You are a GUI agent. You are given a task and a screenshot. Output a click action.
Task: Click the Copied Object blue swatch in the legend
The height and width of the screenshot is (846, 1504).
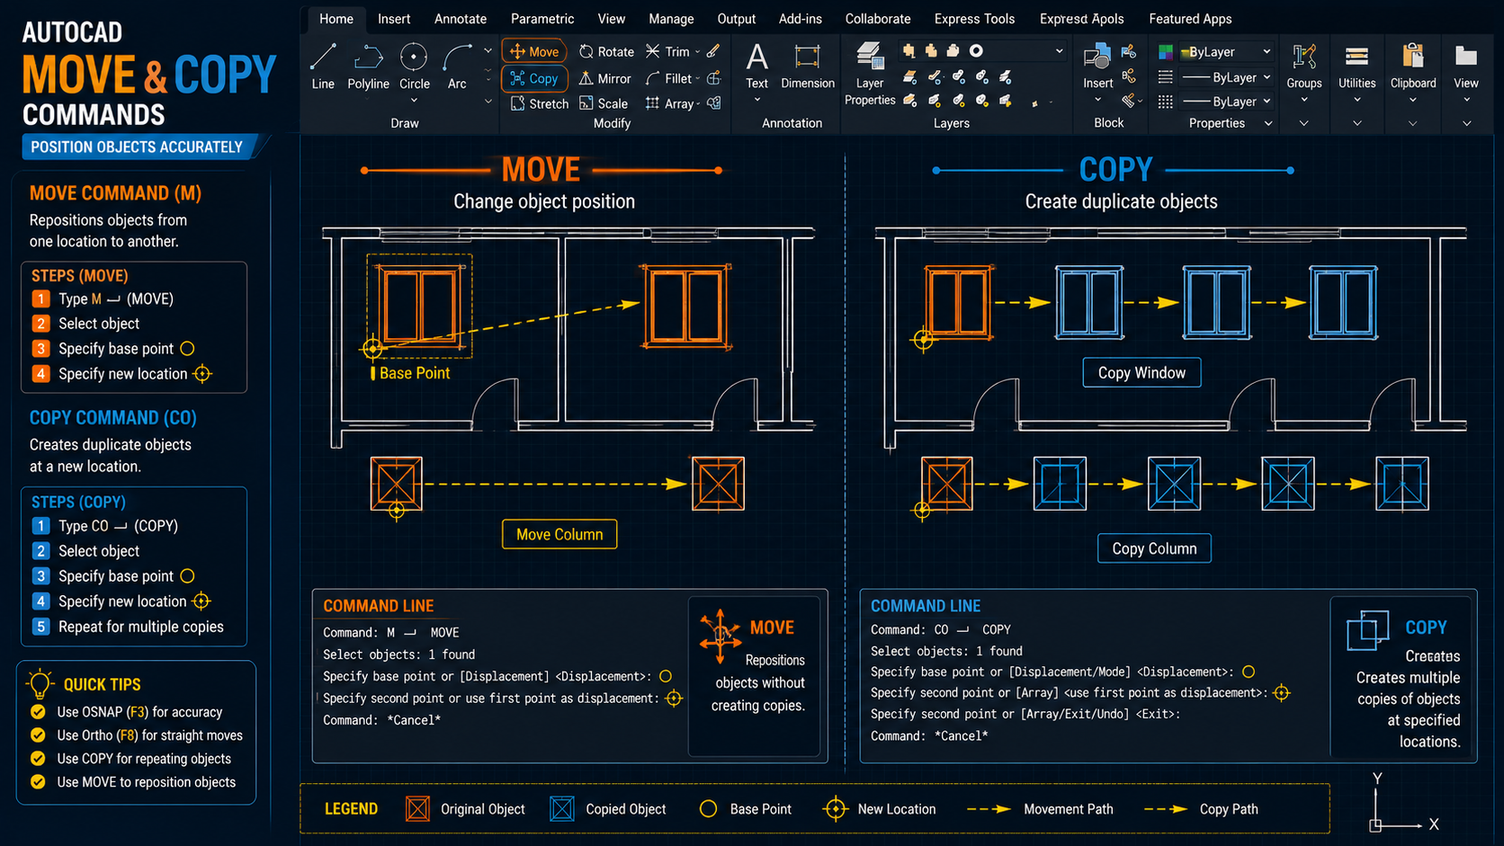(562, 809)
